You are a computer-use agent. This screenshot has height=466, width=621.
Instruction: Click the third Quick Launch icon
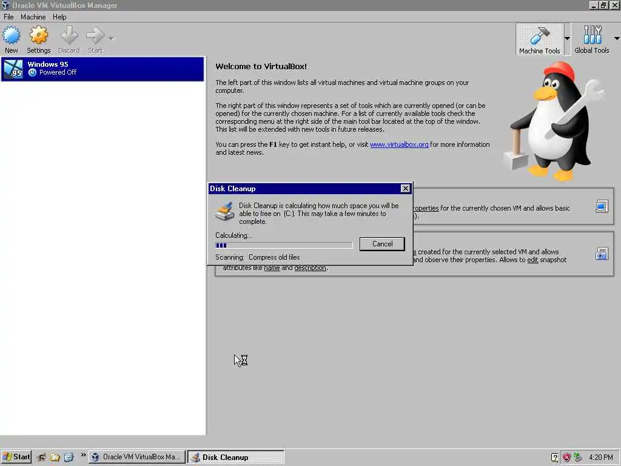(69, 457)
